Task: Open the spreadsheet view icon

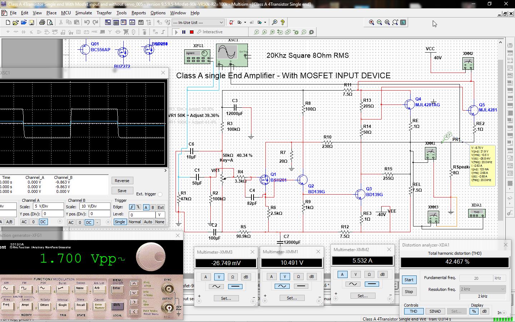Action: click(116, 22)
